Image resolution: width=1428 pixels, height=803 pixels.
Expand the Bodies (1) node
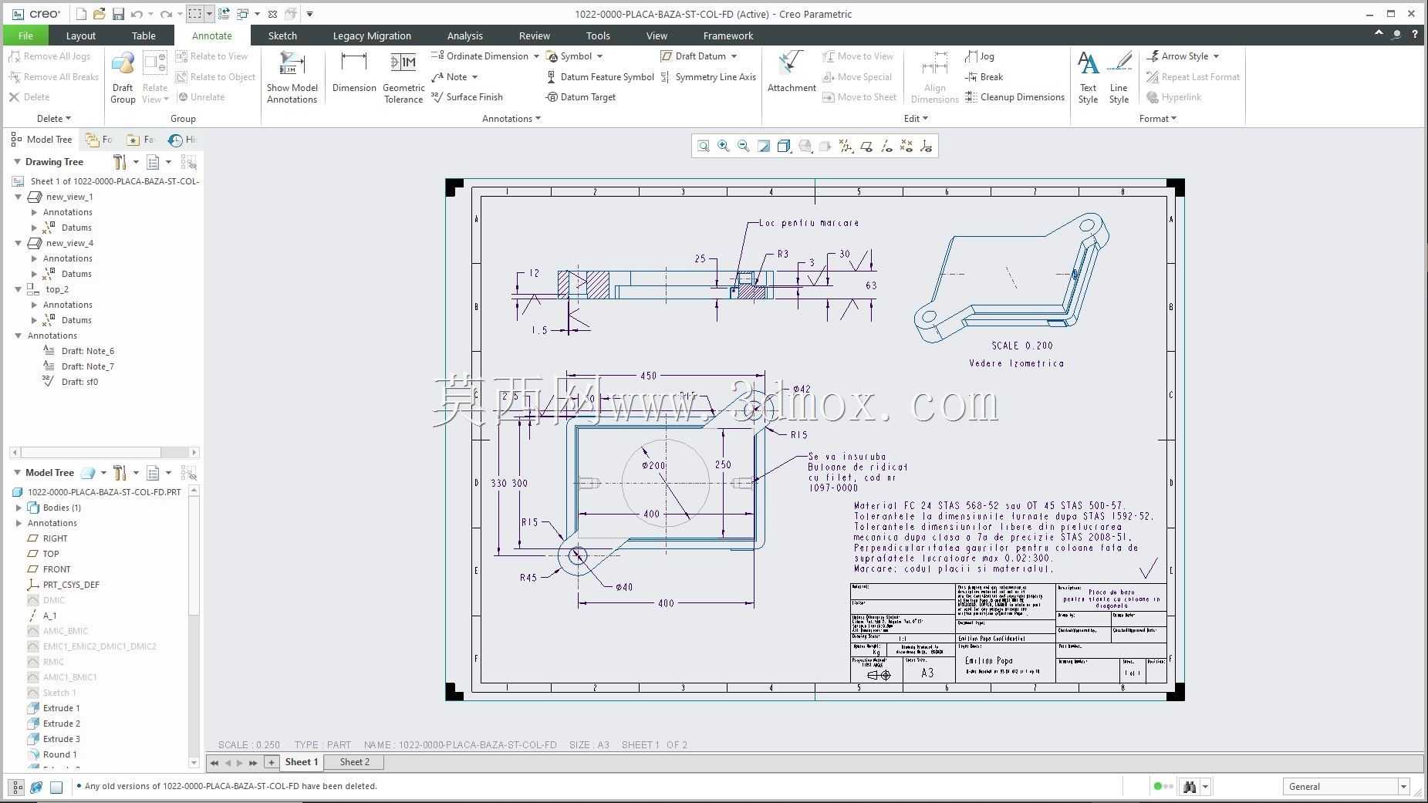point(19,508)
